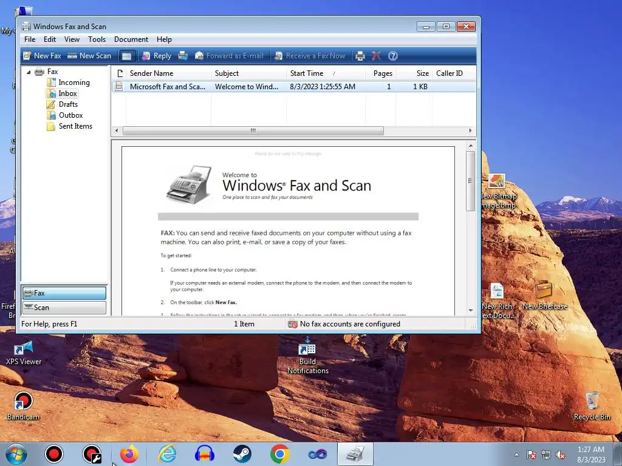Image resolution: width=622 pixels, height=466 pixels.
Task: Click the document icon column header
Action: tap(120, 73)
